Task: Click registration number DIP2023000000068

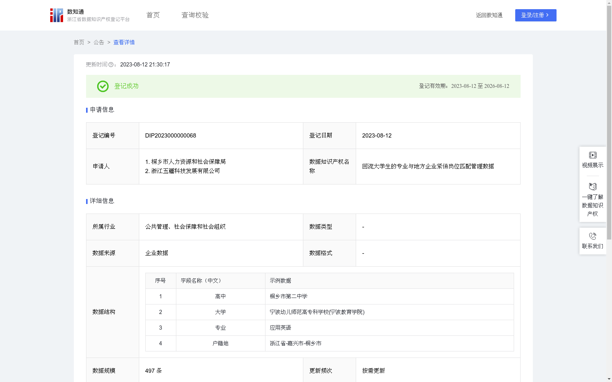Action: 171,136
